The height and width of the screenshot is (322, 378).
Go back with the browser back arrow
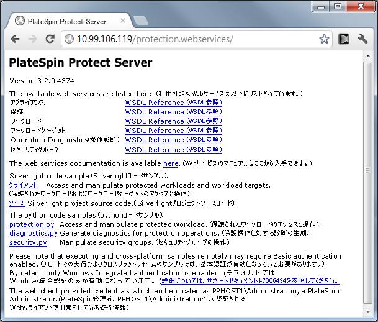point(16,39)
